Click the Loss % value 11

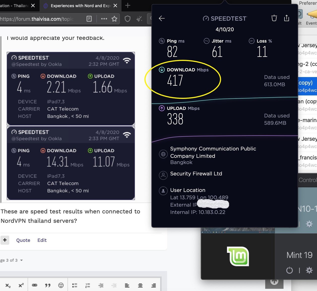262,52
